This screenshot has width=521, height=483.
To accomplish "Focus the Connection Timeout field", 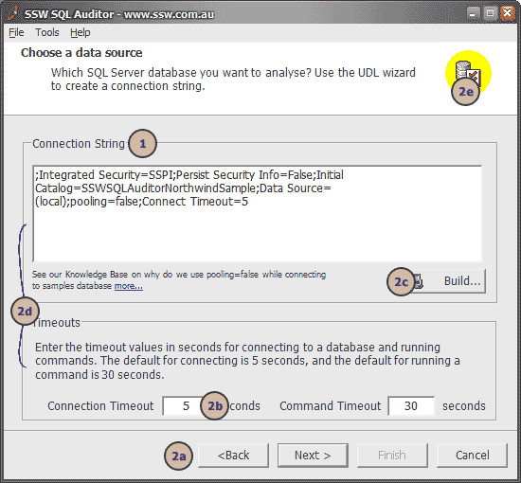I will (x=182, y=405).
